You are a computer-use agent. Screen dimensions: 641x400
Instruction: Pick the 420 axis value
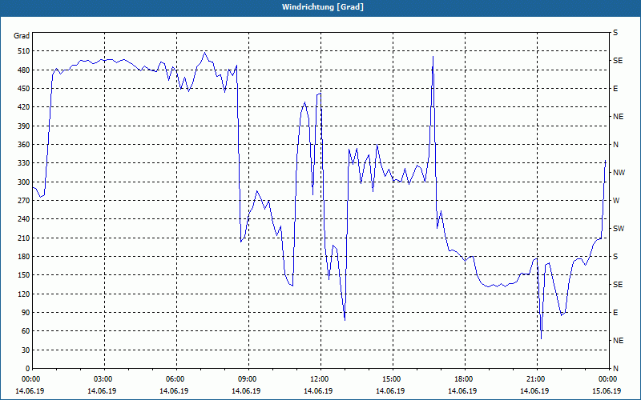pyautogui.click(x=25, y=107)
